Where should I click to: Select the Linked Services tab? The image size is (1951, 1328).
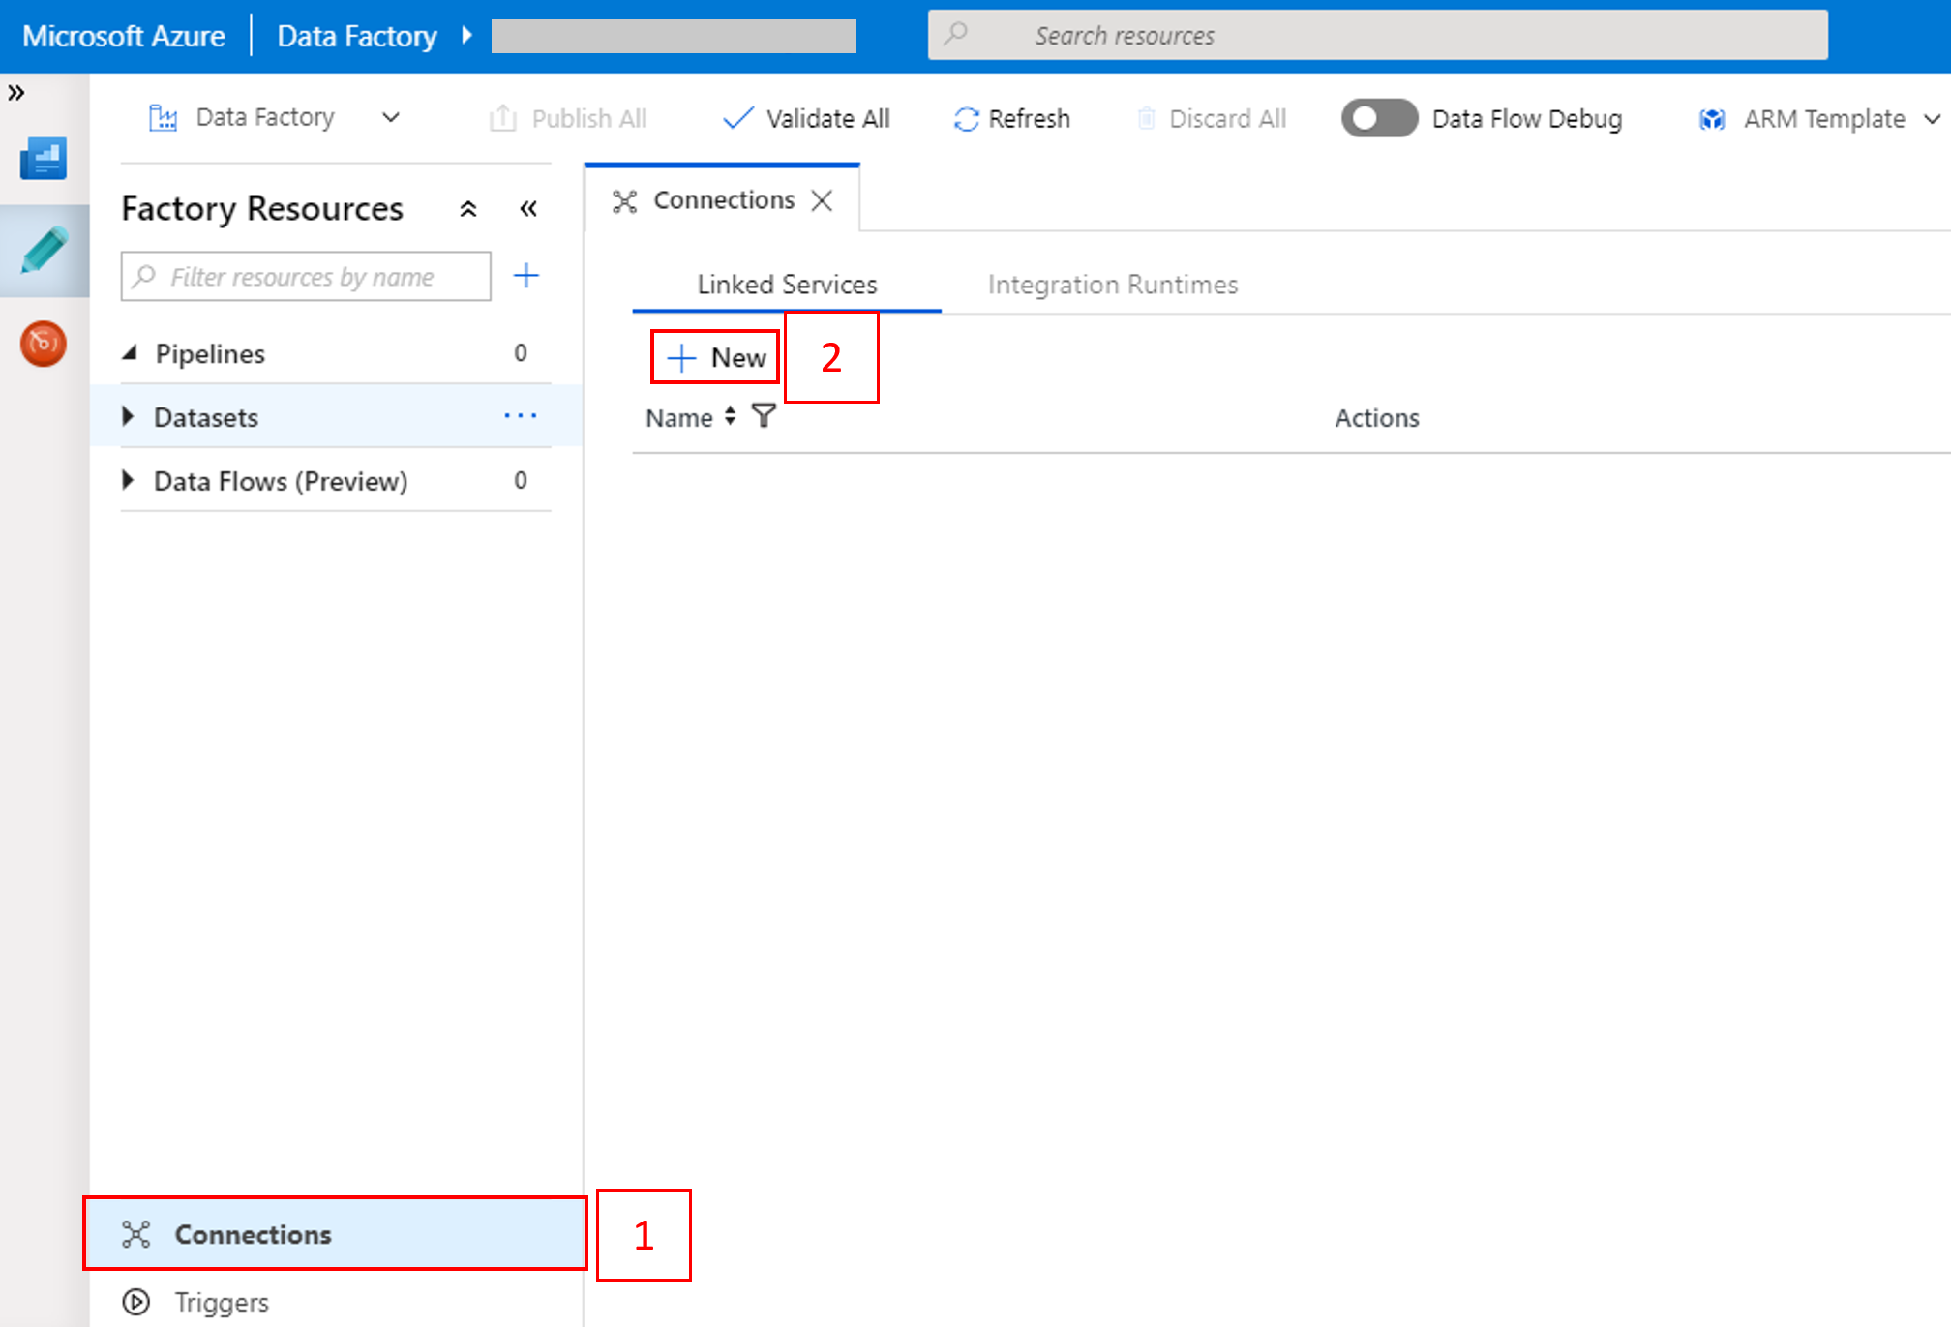point(785,285)
